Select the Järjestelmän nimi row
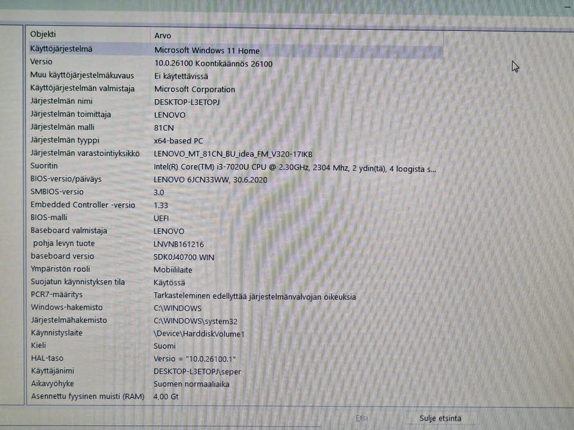The image size is (574, 430). (x=61, y=101)
